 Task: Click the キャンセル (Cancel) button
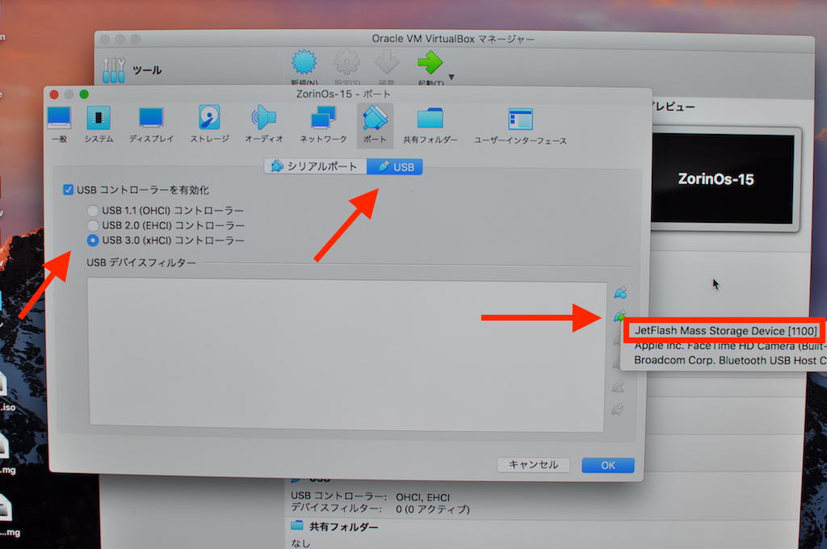[533, 465]
